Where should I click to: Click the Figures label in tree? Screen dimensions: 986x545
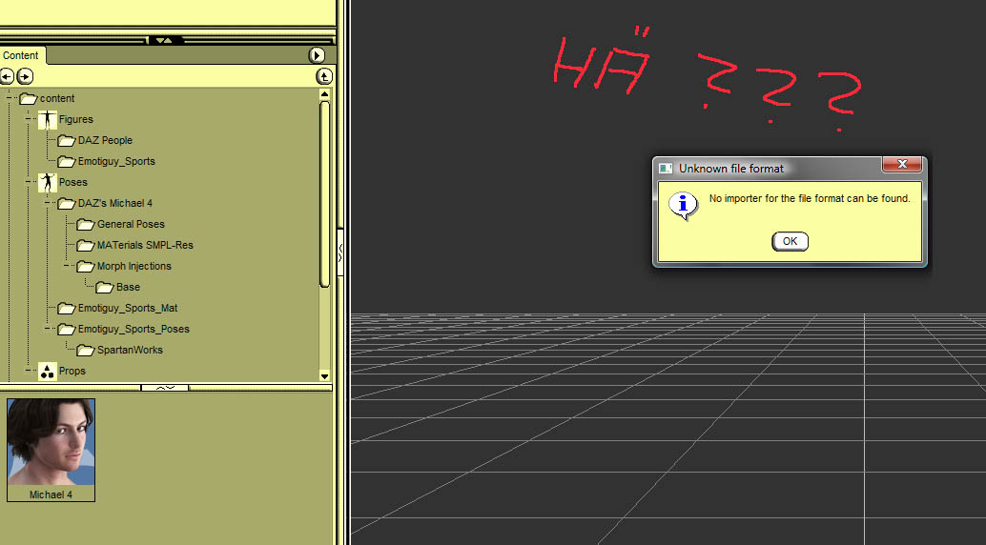[x=76, y=119]
